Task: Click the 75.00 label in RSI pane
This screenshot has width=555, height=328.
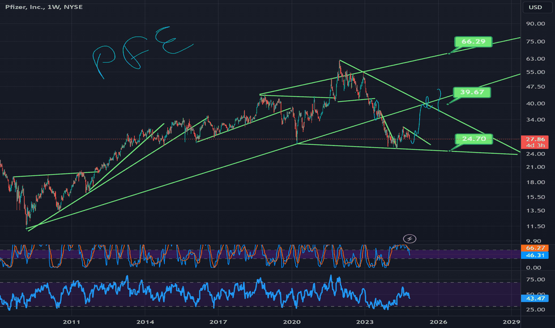Action: coord(535,280)
